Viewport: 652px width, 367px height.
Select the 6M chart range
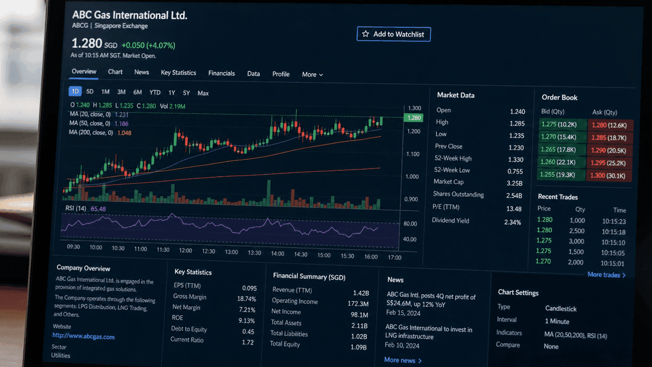[137, 92]
